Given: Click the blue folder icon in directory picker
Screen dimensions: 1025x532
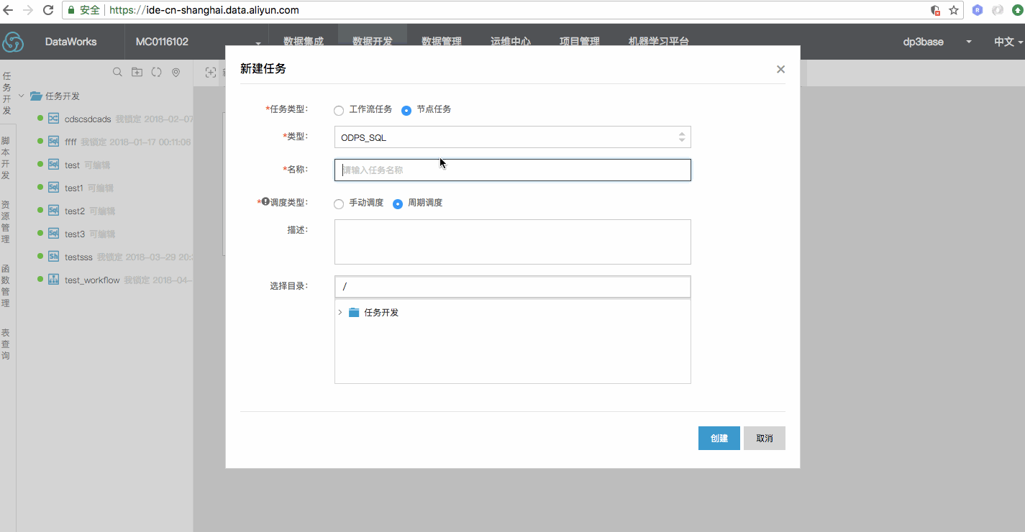Looking at the screenshot, I should 353,313.
